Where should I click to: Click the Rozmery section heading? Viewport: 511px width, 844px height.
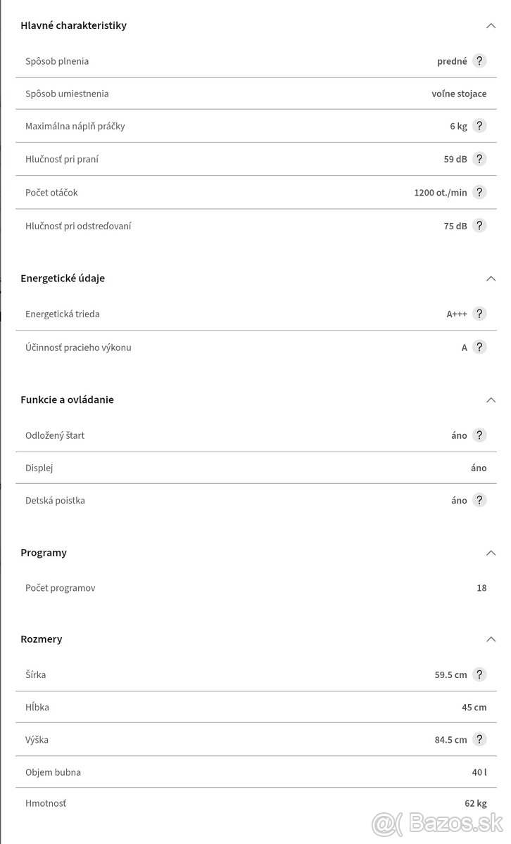[x=42, y=639]
